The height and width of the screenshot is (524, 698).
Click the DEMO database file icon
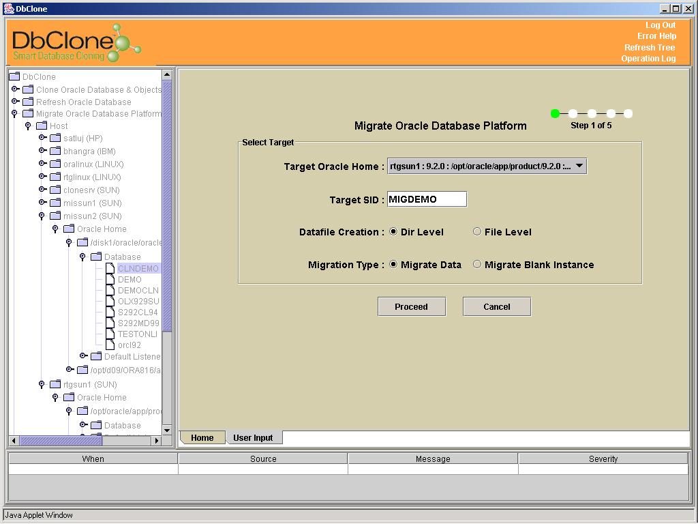tap(110, 279)
